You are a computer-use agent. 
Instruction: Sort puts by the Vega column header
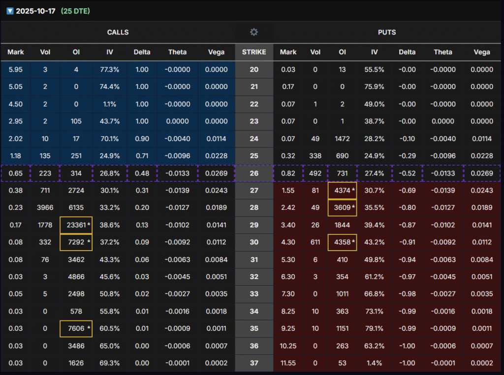pos(481,52)
